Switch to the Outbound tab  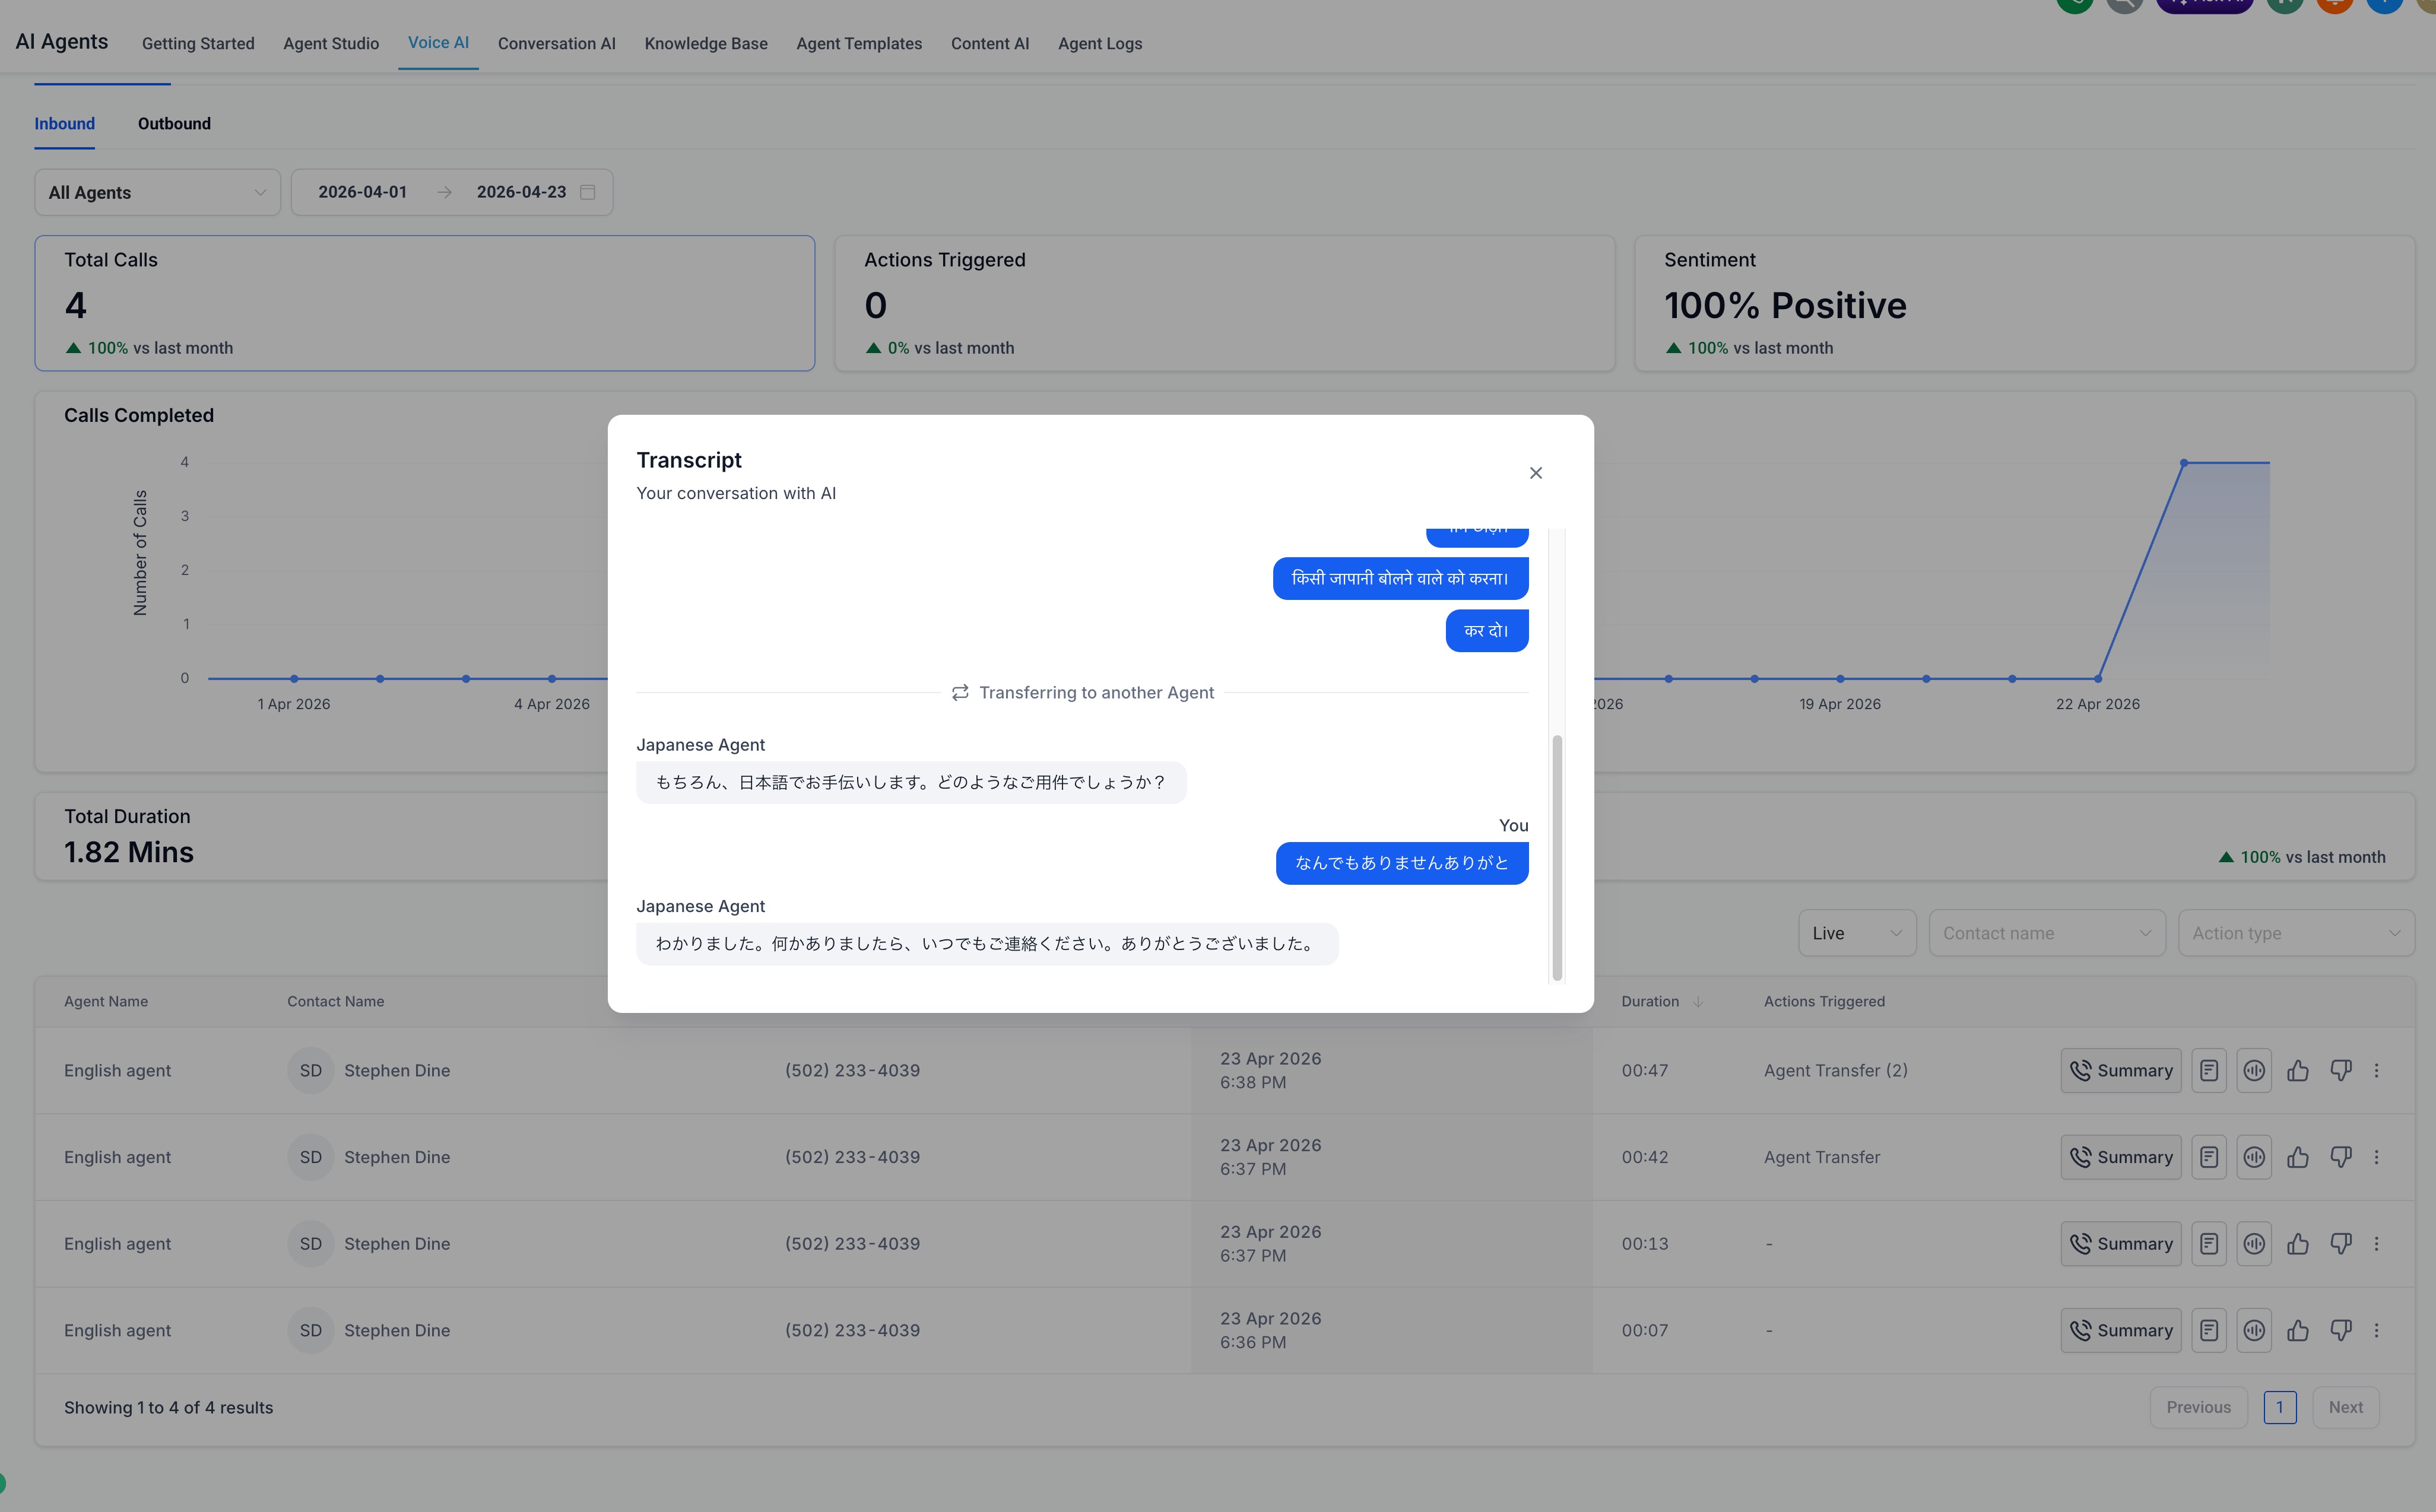[x=174, y=124]
